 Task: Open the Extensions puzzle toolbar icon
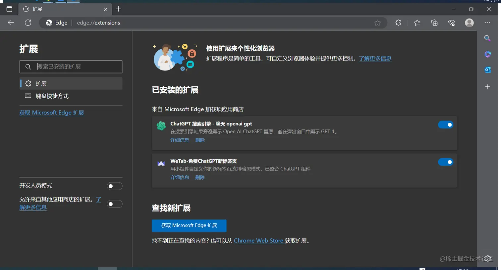pos(398,22)
